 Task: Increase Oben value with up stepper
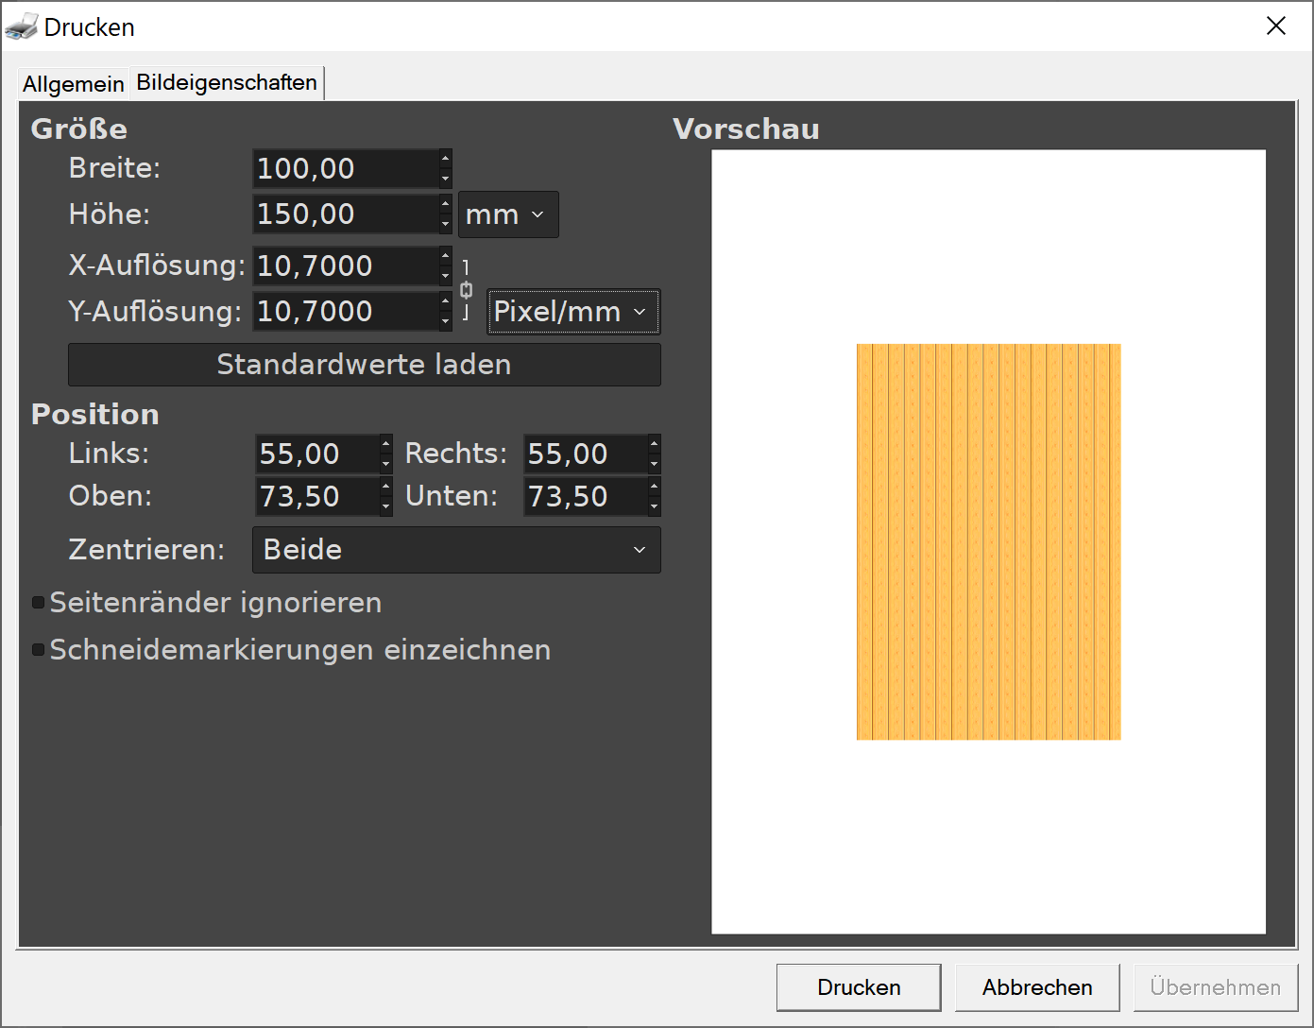click(385, 486)
